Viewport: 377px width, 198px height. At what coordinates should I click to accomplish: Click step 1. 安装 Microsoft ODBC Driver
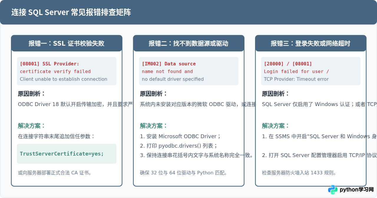pos(180,136)
